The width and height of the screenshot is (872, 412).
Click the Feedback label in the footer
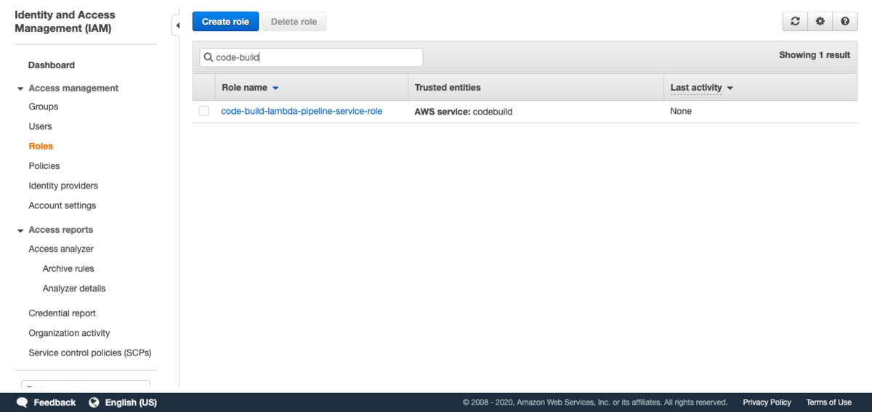pos(54,403)
